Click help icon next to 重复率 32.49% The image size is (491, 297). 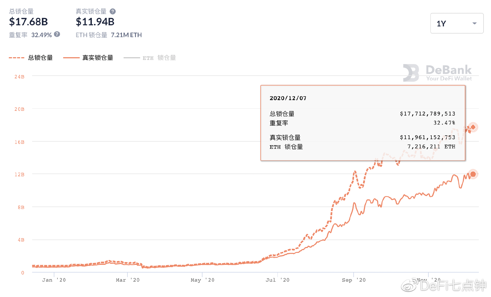point(57,34)
